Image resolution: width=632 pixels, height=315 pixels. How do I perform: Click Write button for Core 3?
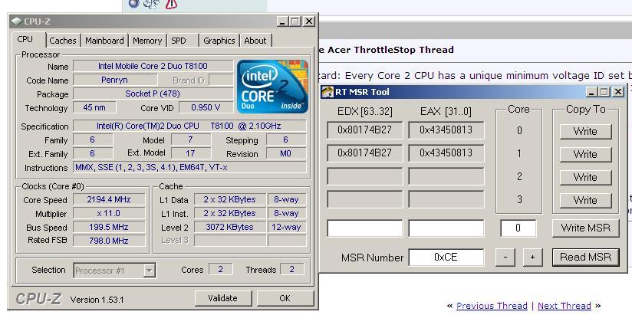(585, 200)
